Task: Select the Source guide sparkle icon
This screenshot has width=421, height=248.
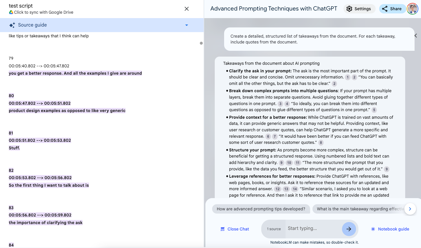Action: click(x=12, y=25)
